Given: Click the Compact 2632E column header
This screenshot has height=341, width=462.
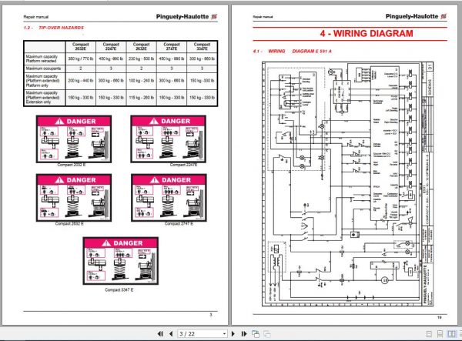Looking at the screenshot, I should 141,46.
